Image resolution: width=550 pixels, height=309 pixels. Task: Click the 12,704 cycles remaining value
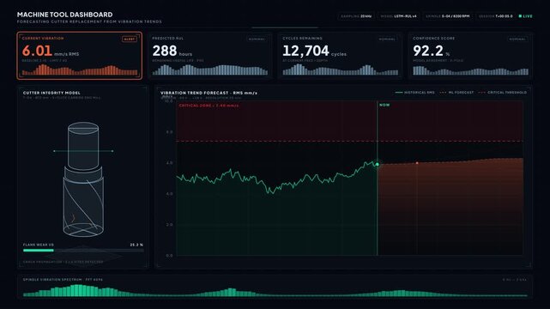tap(305, 51)
